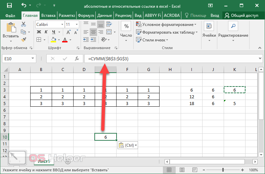Open the Вид ribbon tab

coord(138,15)
